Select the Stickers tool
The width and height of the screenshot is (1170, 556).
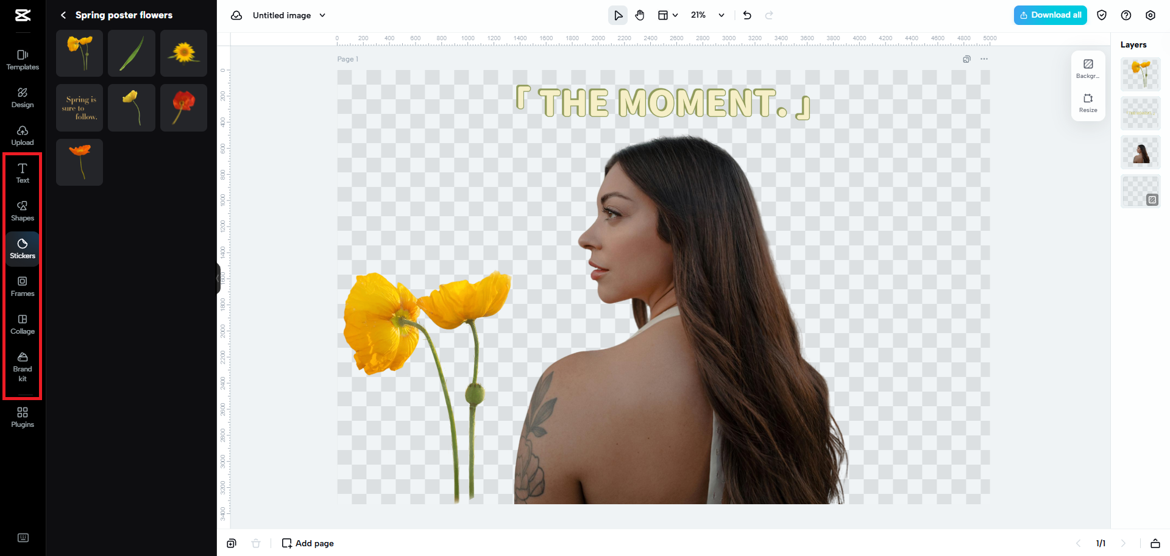[22, 248]
